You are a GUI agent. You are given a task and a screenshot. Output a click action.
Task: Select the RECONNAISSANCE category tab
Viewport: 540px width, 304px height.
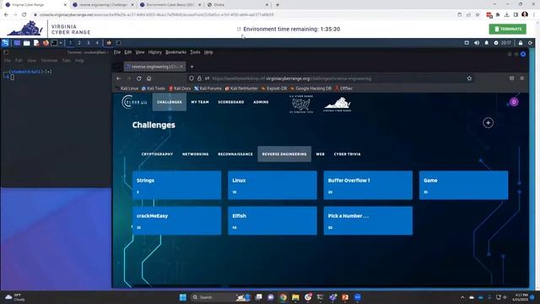coord(235,154)
